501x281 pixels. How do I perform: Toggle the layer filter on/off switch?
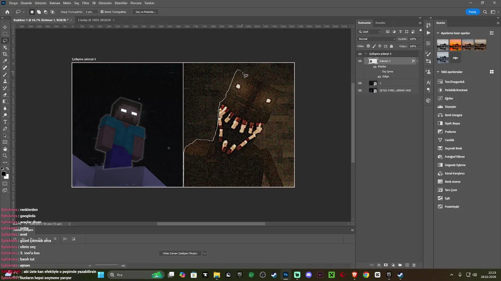point(421,31)
